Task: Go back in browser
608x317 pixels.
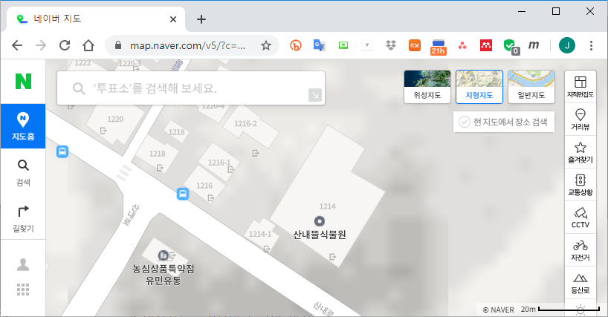Action: click(x=17, y=45)
